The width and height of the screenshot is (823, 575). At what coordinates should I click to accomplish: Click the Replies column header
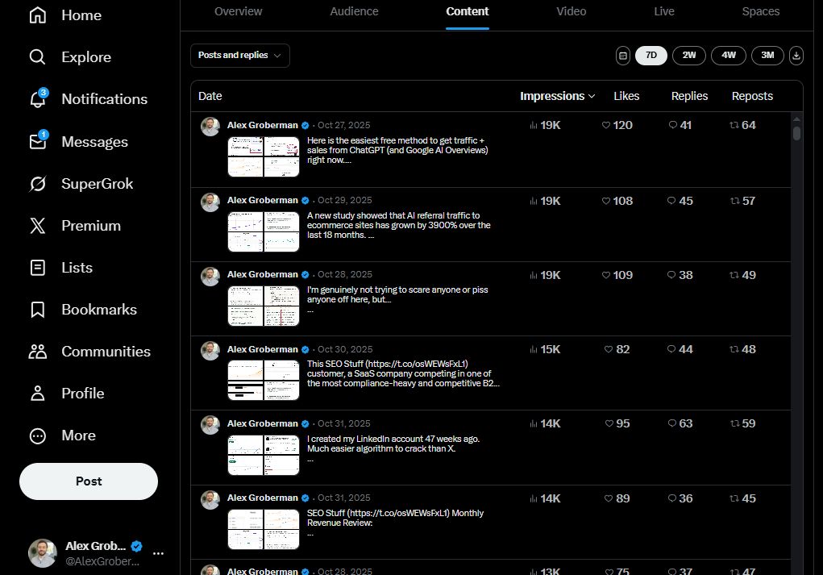689,96
